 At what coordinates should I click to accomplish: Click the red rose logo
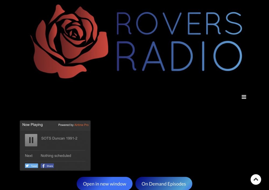[69, 42]
